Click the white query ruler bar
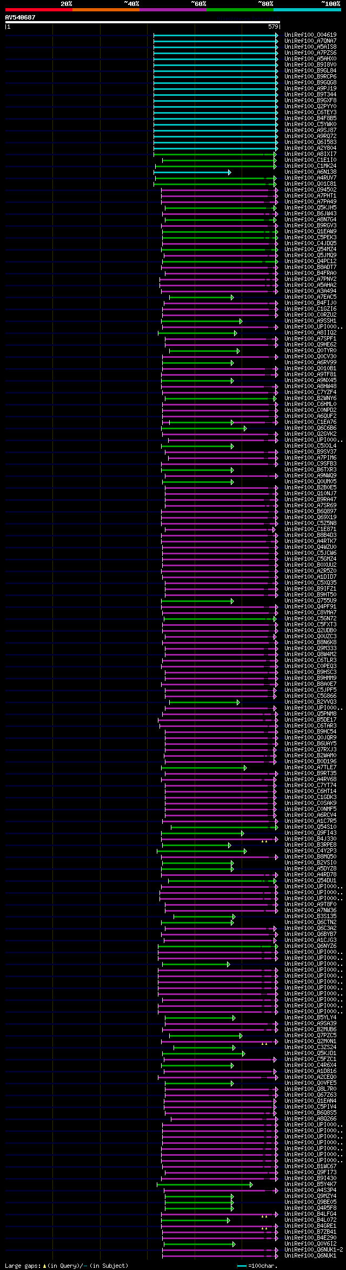This screenshot has width=346, height=1270. [142, 22]
